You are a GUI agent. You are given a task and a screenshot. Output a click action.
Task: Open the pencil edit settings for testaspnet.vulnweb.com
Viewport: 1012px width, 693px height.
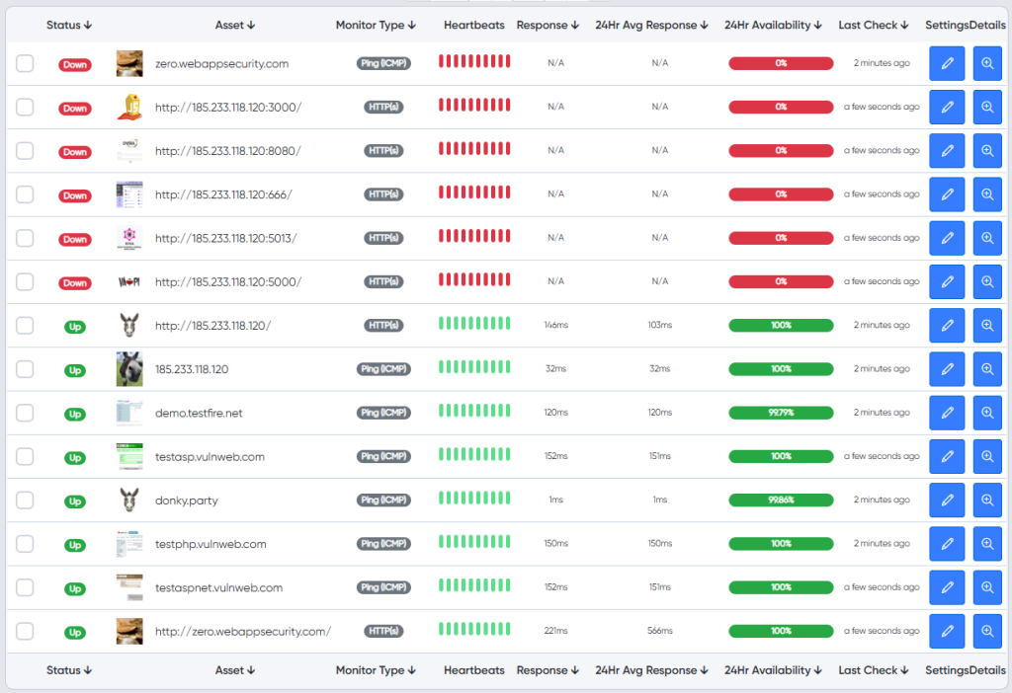[947, 587]
